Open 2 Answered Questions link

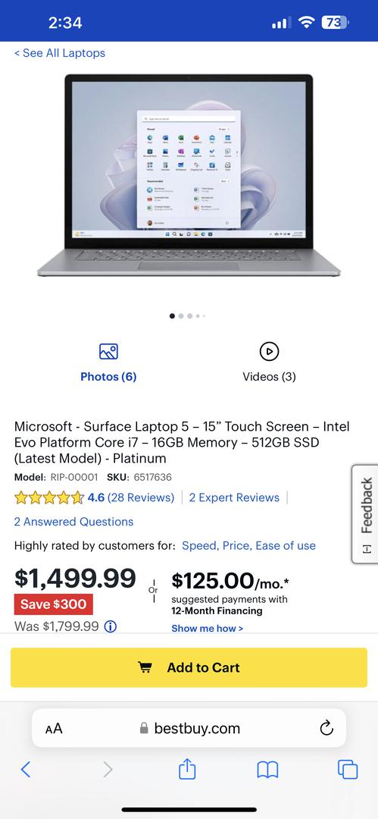click(x=73, y=522)
